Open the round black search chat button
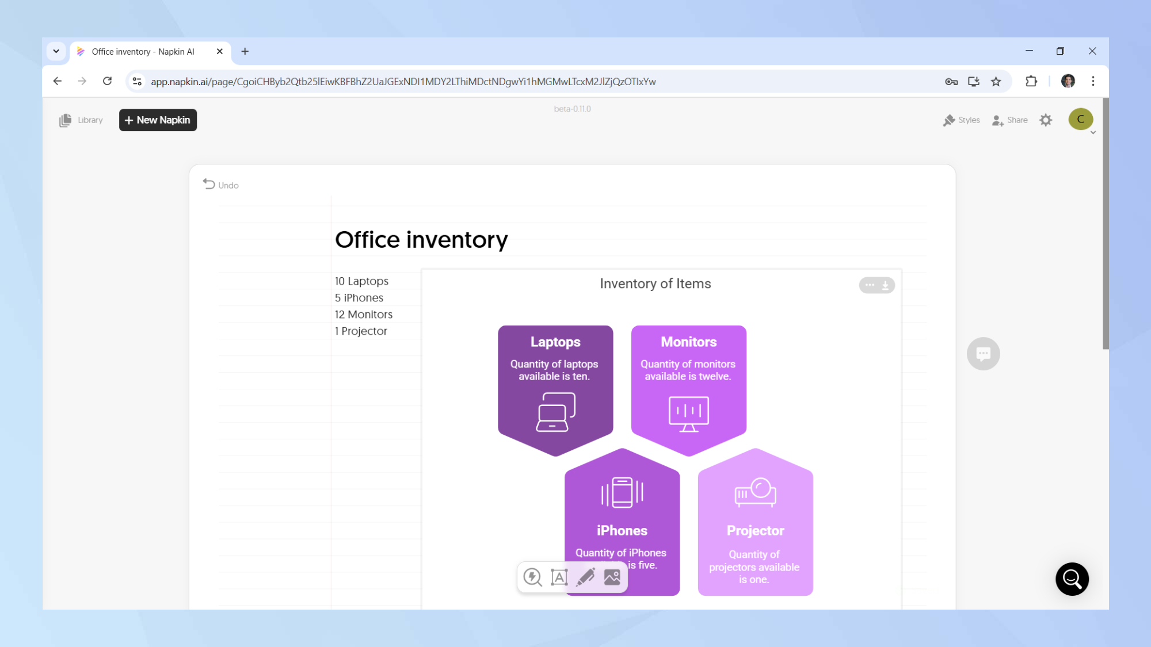 [1072, 579]
